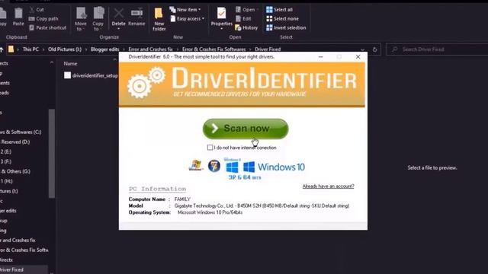Click the Edit command in ribbon

click(x=243, y=18)
